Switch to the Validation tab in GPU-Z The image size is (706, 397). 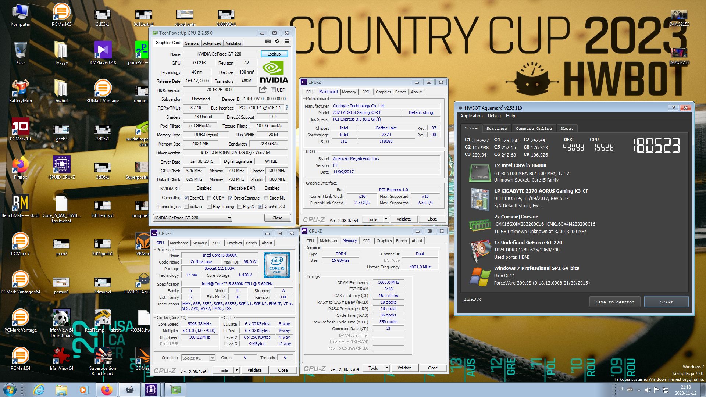click(234, 43)
